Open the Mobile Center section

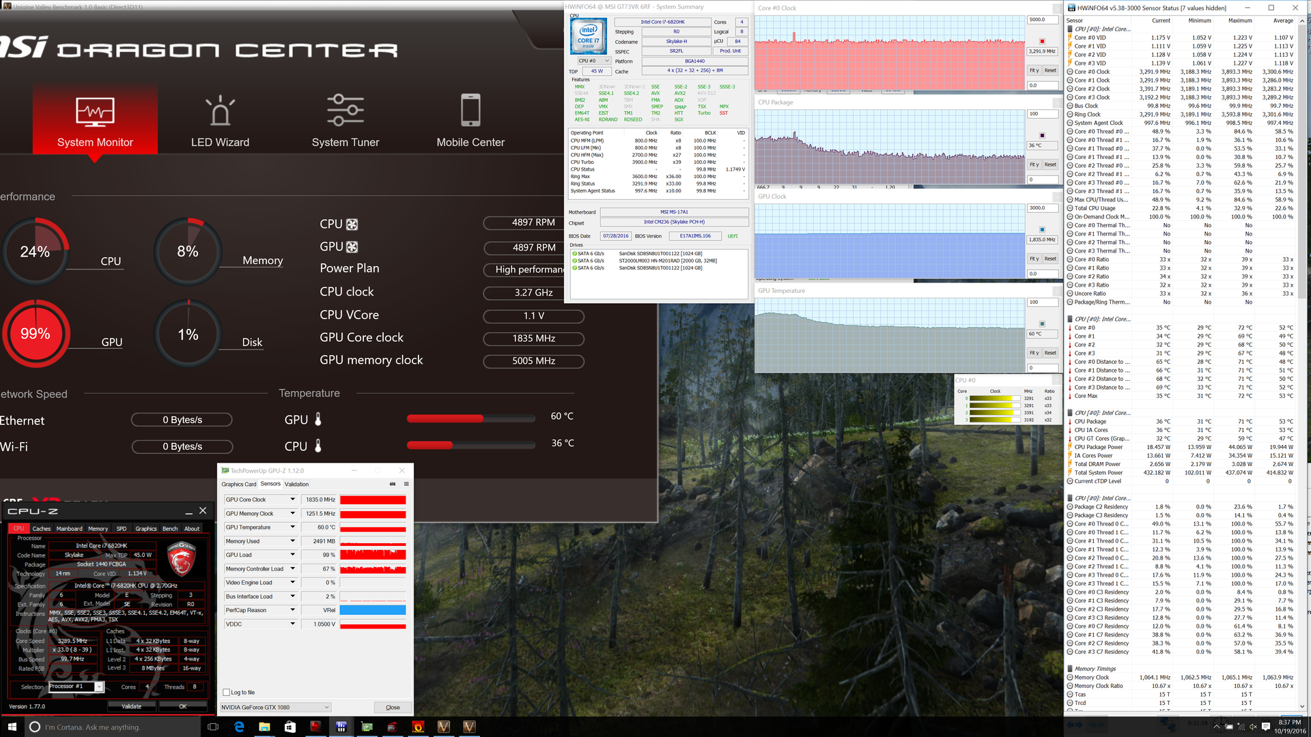tap(470, 119)
